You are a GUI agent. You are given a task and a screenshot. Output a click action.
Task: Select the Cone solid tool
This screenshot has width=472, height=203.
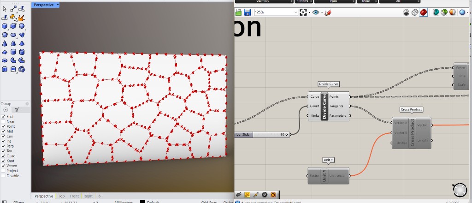[x=5, y=44]
